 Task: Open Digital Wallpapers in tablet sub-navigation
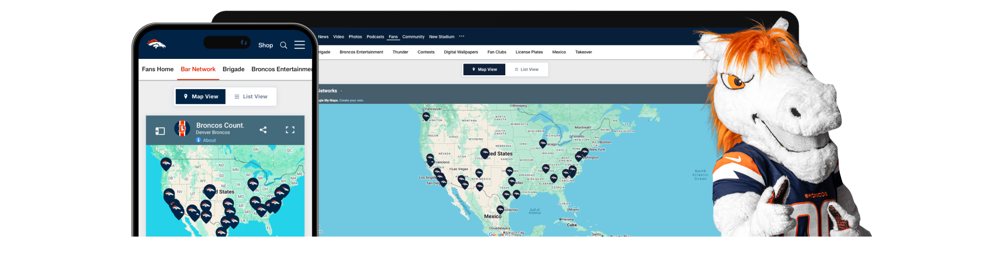pyautogui.click(x=461, y=52)
